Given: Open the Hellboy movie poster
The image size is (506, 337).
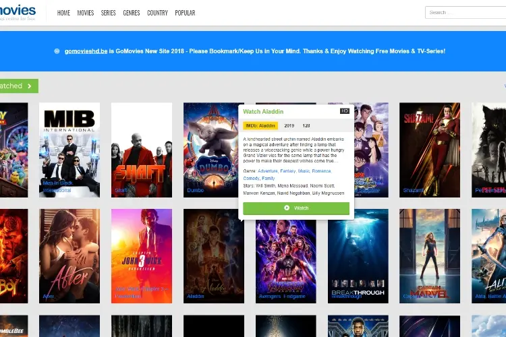Looking at the screenshot, I should [x=14, y=256].
